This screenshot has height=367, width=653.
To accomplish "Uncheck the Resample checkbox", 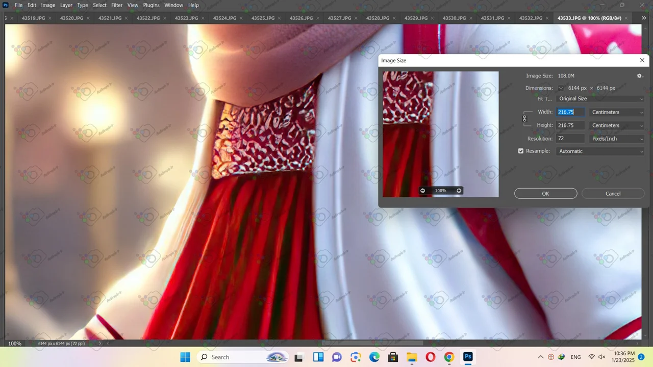I will point(521,151).
